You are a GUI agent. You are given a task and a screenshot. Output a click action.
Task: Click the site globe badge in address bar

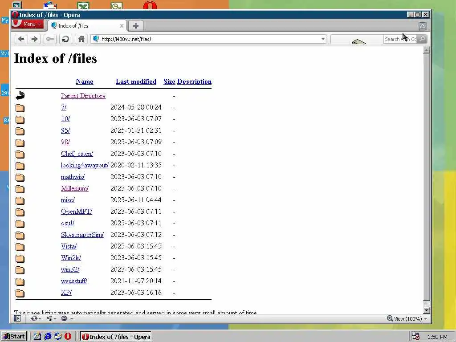point(96,39)
